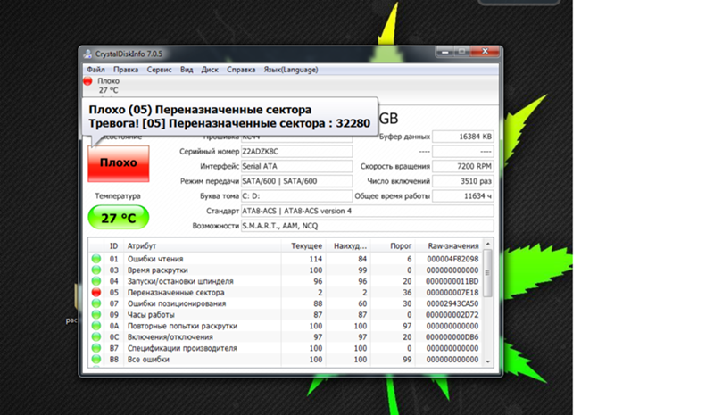Viewport: 714px width, 415px height.
Task: Open the Сервис menu
Action: tap(159, 70)
